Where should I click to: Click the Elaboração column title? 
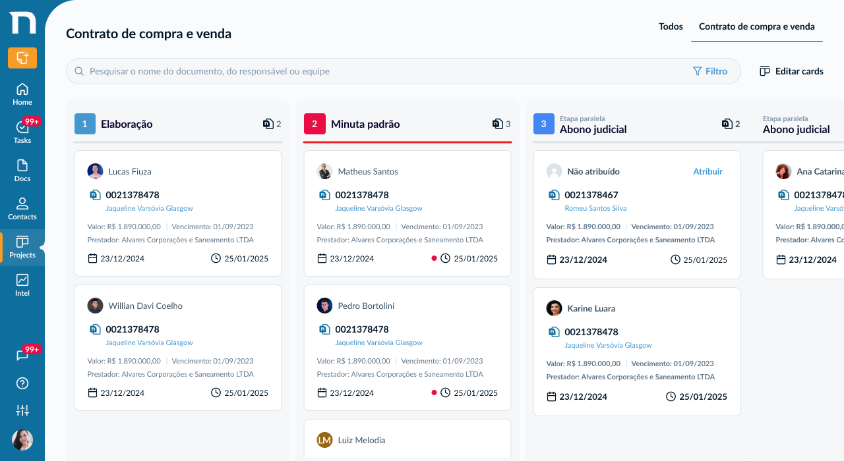tap(127, 124)
